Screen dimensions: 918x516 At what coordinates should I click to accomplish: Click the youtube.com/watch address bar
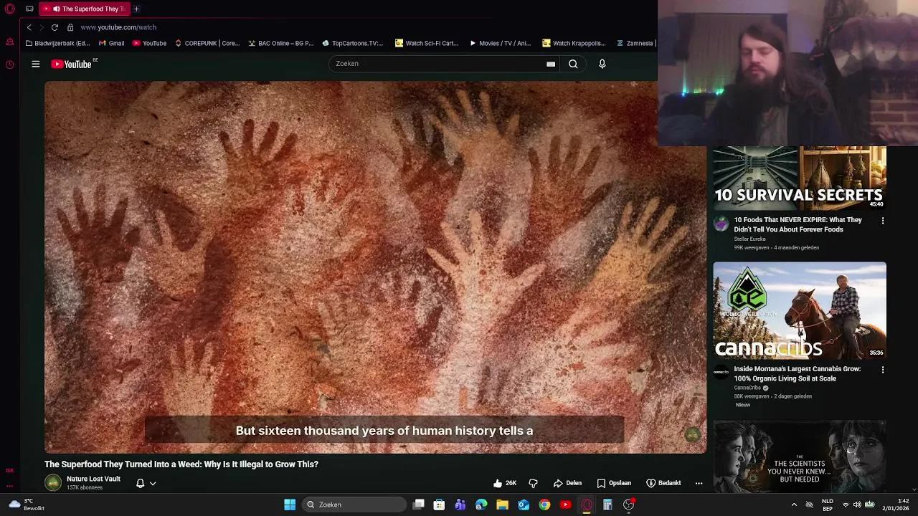coord(118,27)
